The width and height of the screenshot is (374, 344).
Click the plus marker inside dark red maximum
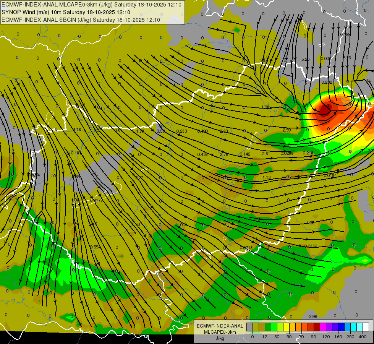328,105
